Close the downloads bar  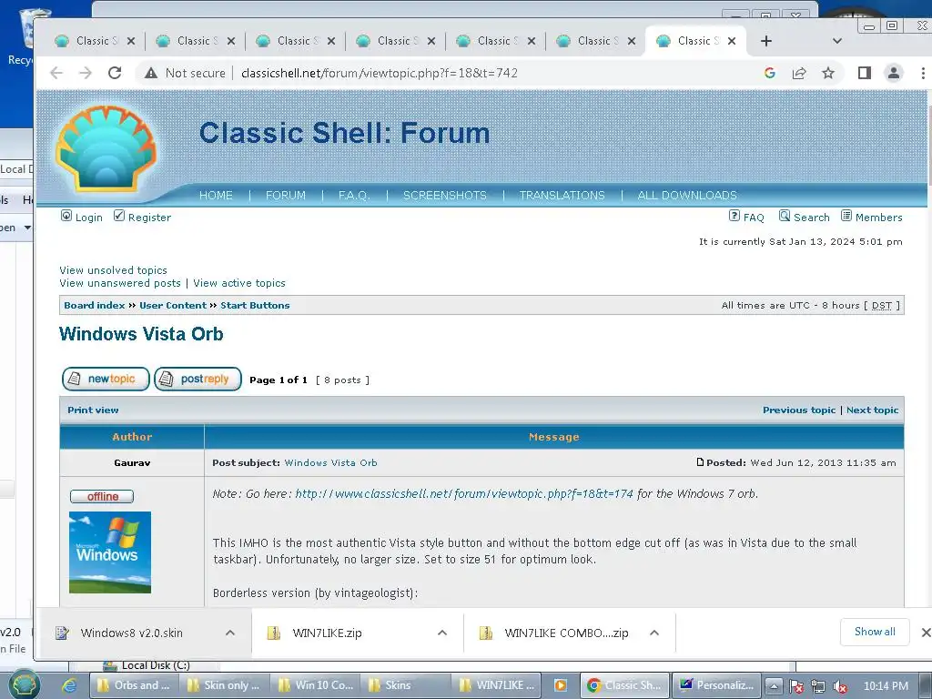click(926, 633)
